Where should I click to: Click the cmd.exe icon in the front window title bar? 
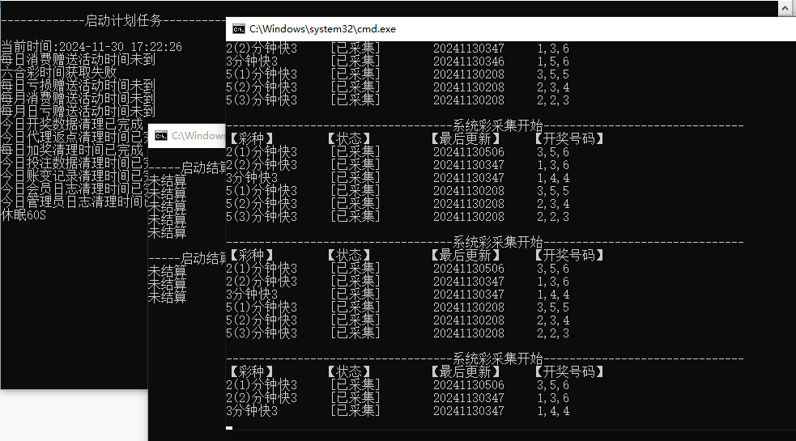[238, 28]
